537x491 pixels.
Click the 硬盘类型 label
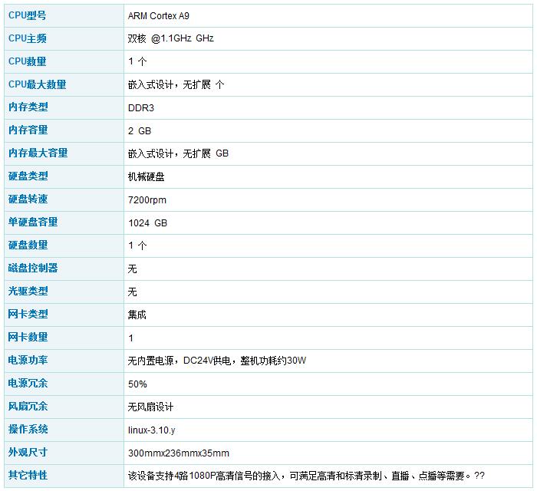pos(28,176)
